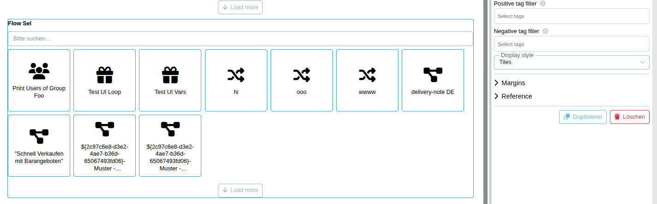Click the diagram icon on delivery-note DE tile

[433, 75]
